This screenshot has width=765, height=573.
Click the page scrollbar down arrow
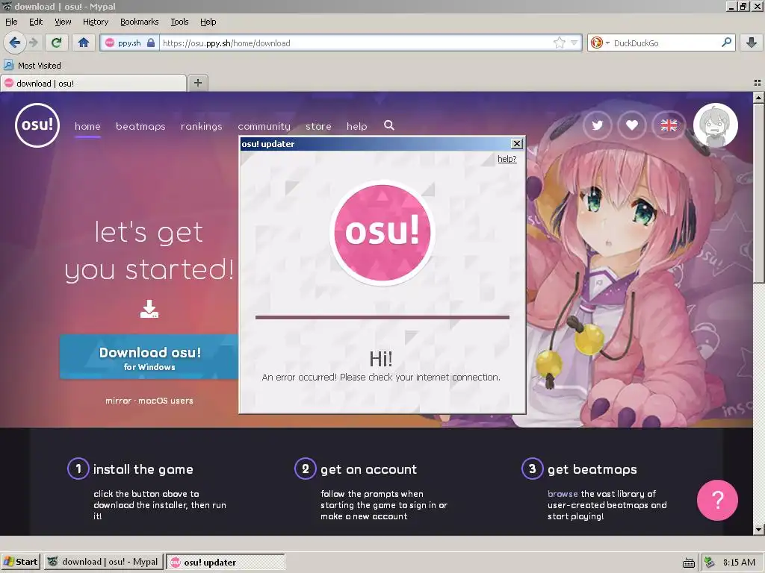click(x=759, y=529)
